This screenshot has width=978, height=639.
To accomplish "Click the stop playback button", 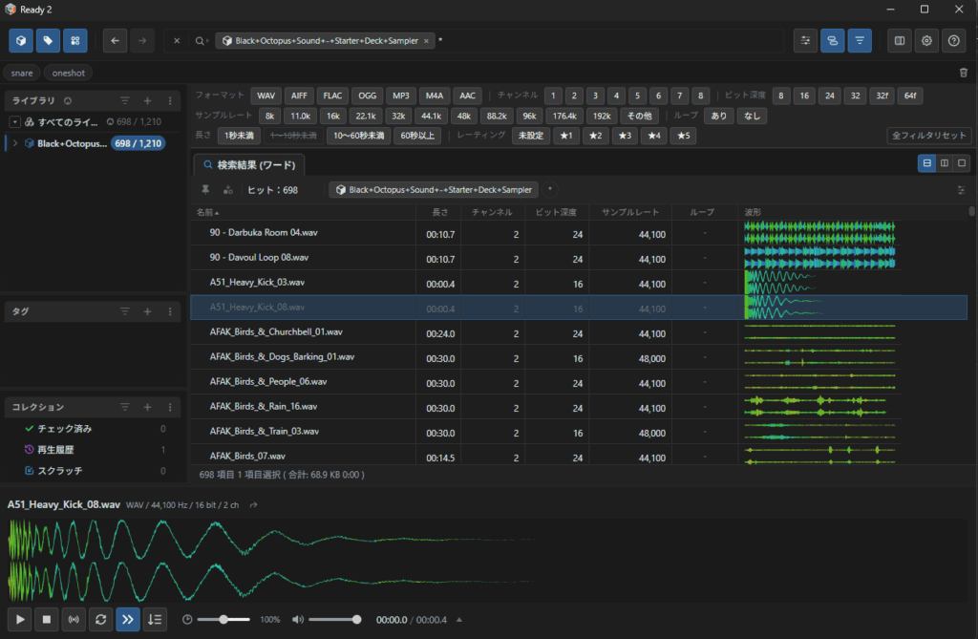I will point(47,620).
